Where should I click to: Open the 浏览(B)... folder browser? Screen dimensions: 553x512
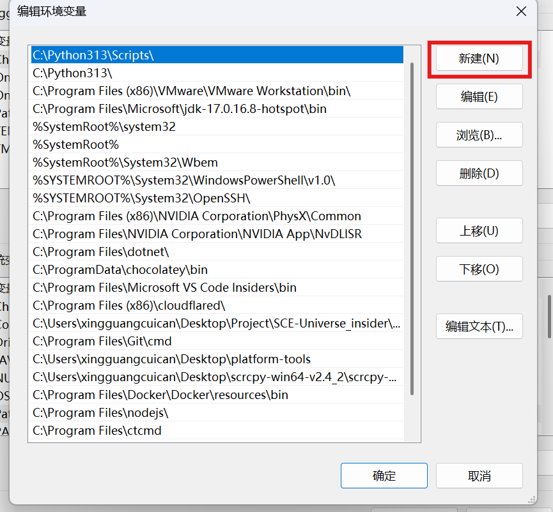(x=479, y=135)
